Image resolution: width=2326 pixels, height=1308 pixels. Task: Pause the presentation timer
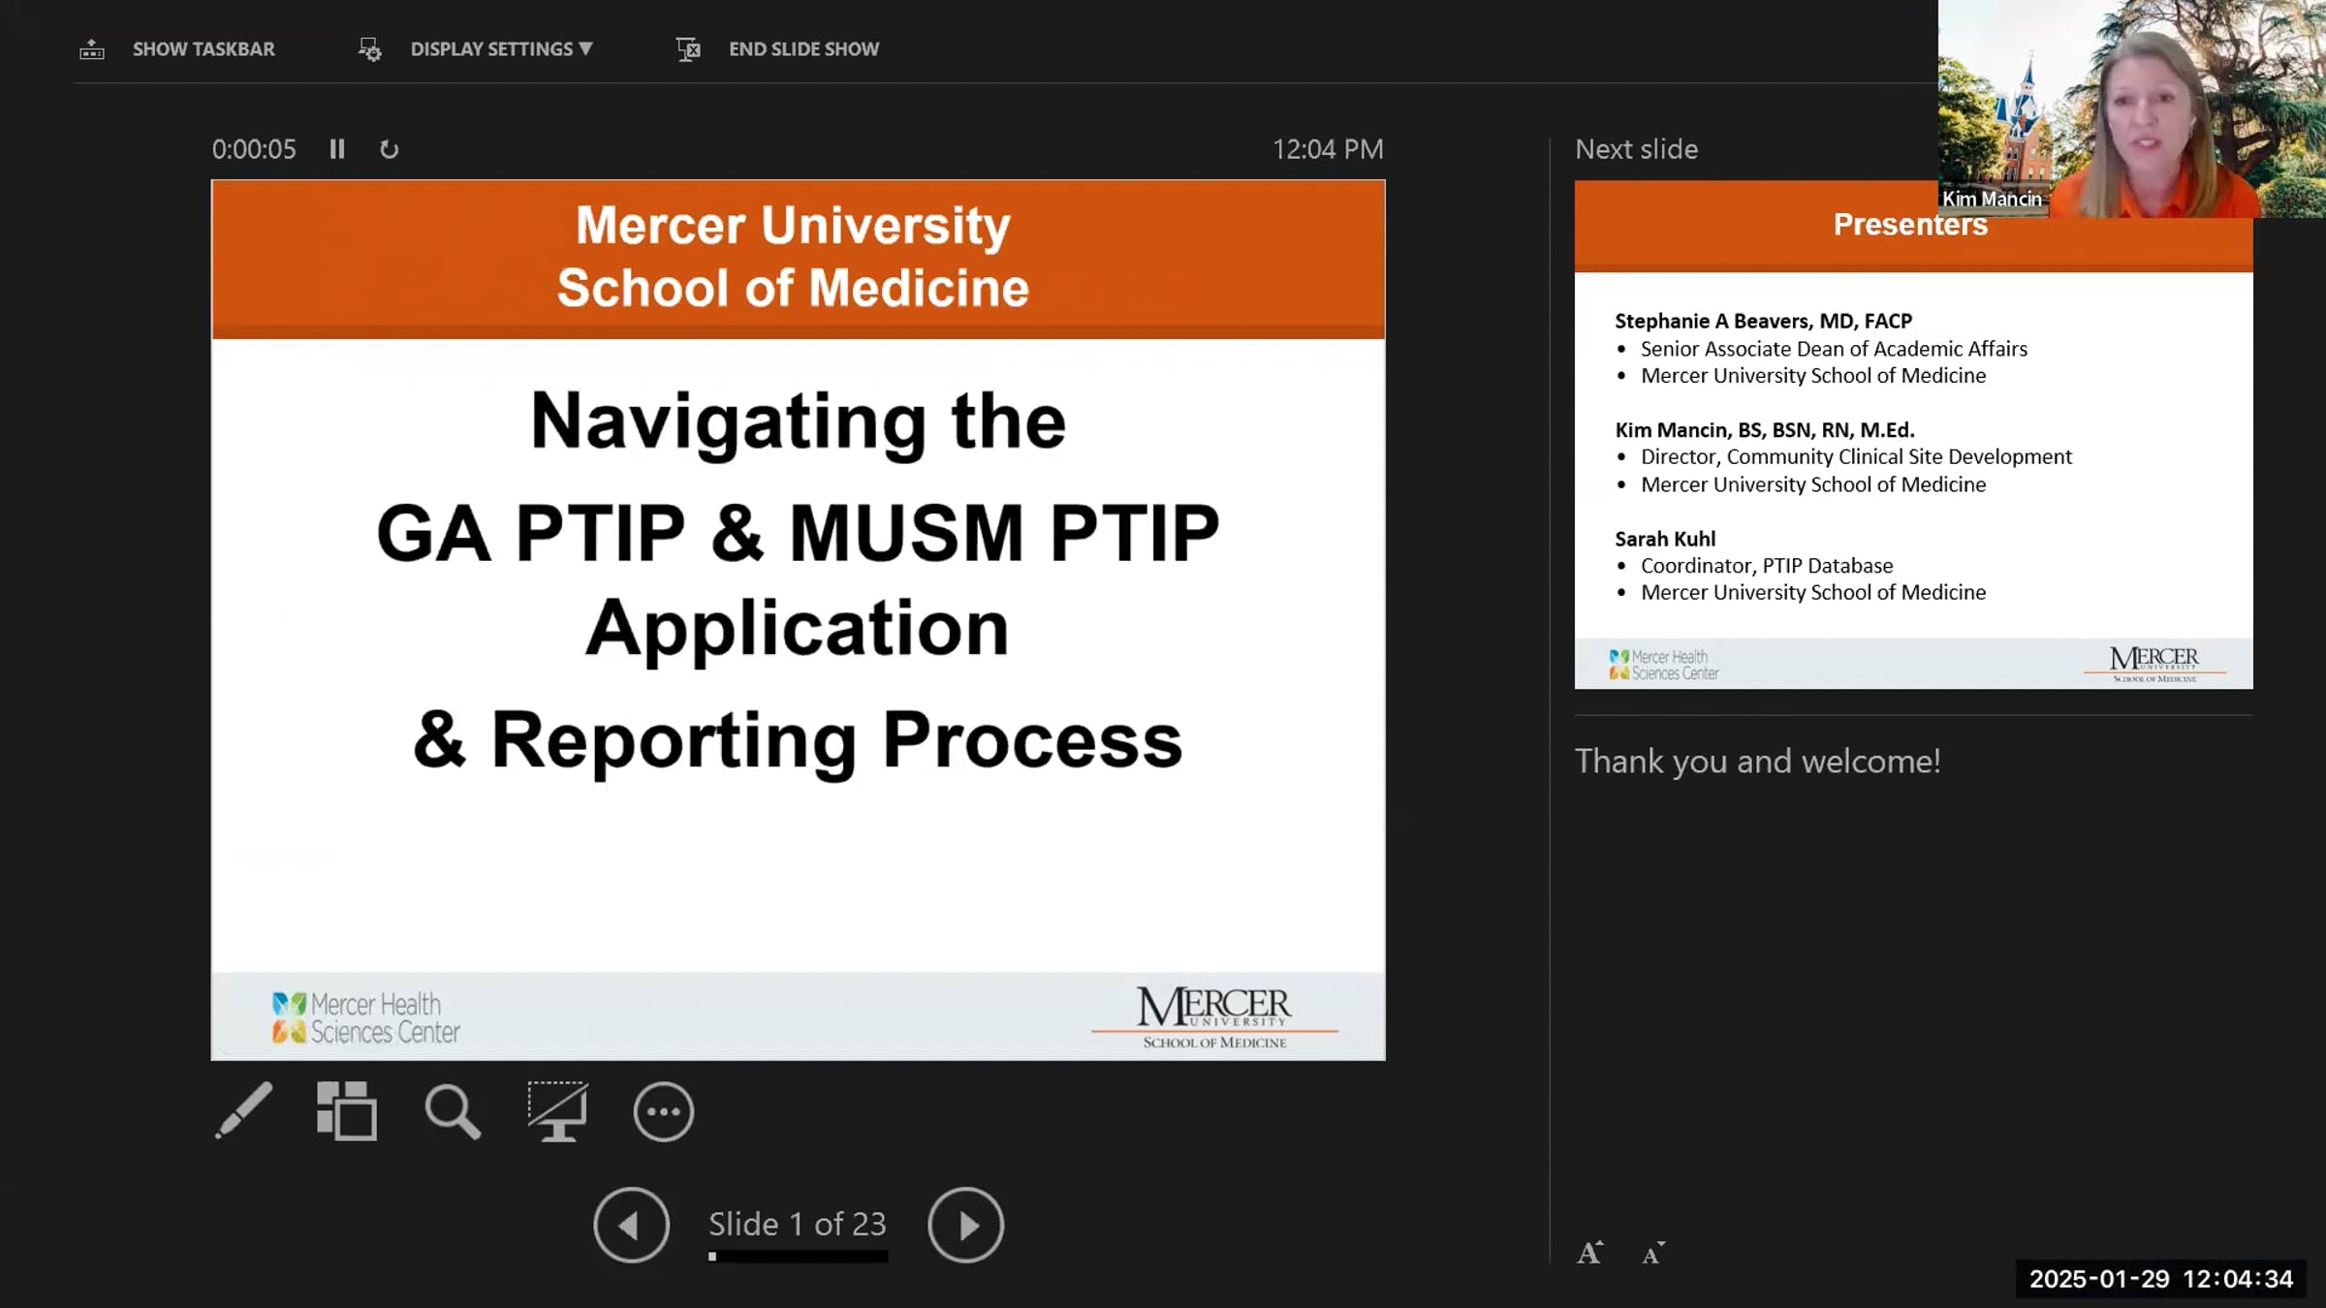(x=337, y=149)
